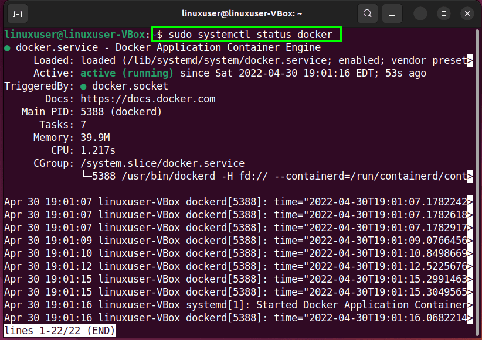Open the hamburger menu
Screen dimensions: 482x340
392,13
